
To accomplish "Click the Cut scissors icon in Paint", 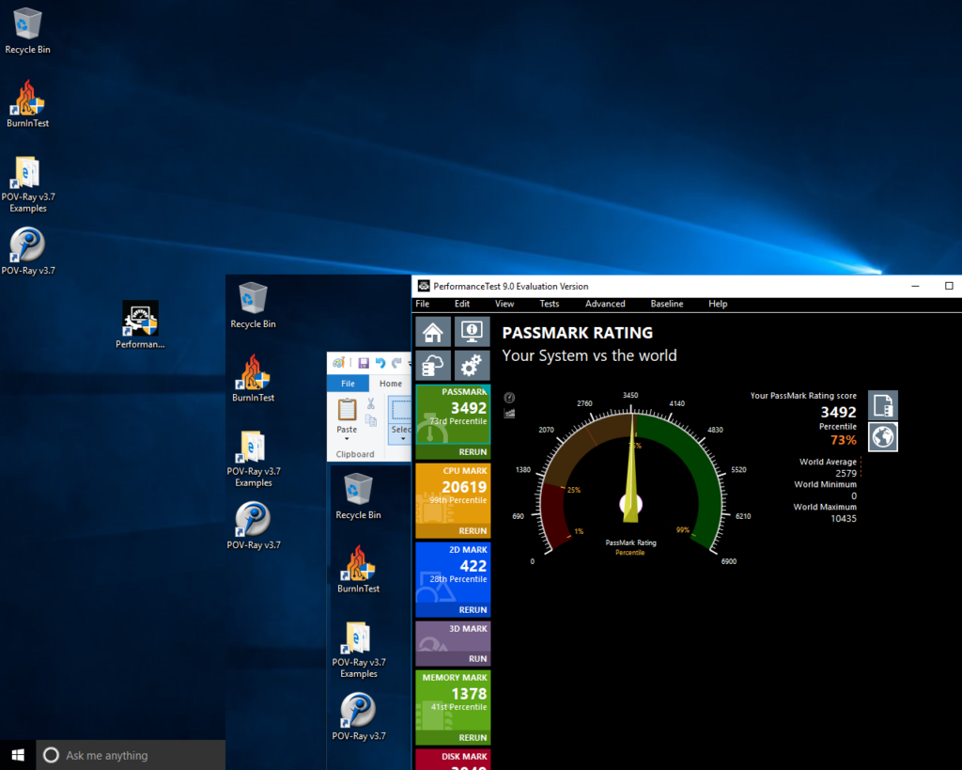I will pos(370,403).
